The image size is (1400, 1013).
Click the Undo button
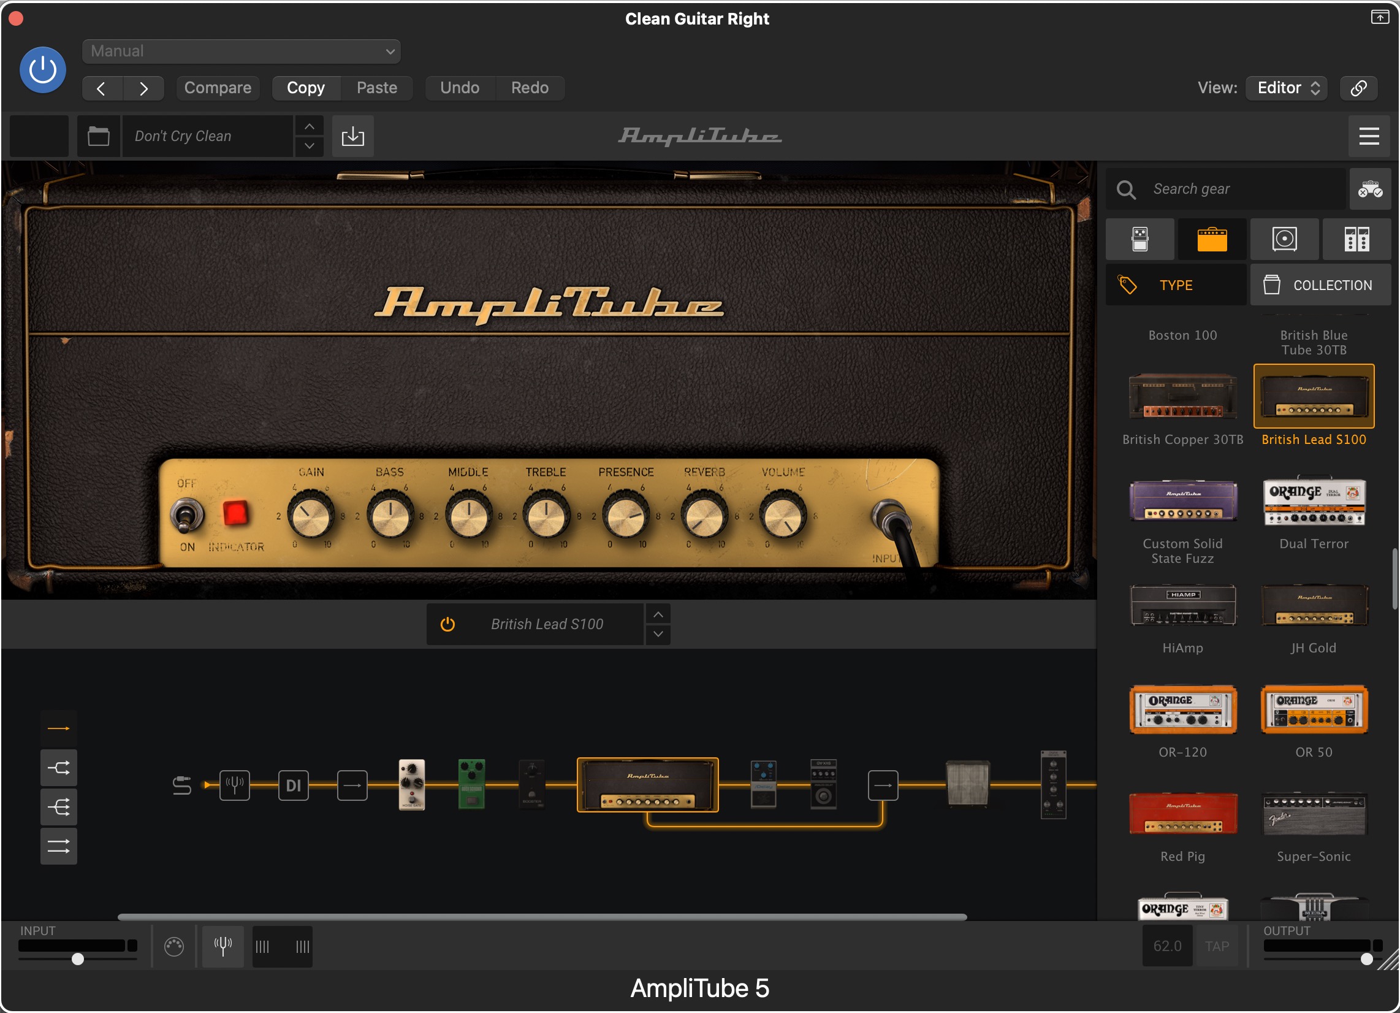point(460,88)
